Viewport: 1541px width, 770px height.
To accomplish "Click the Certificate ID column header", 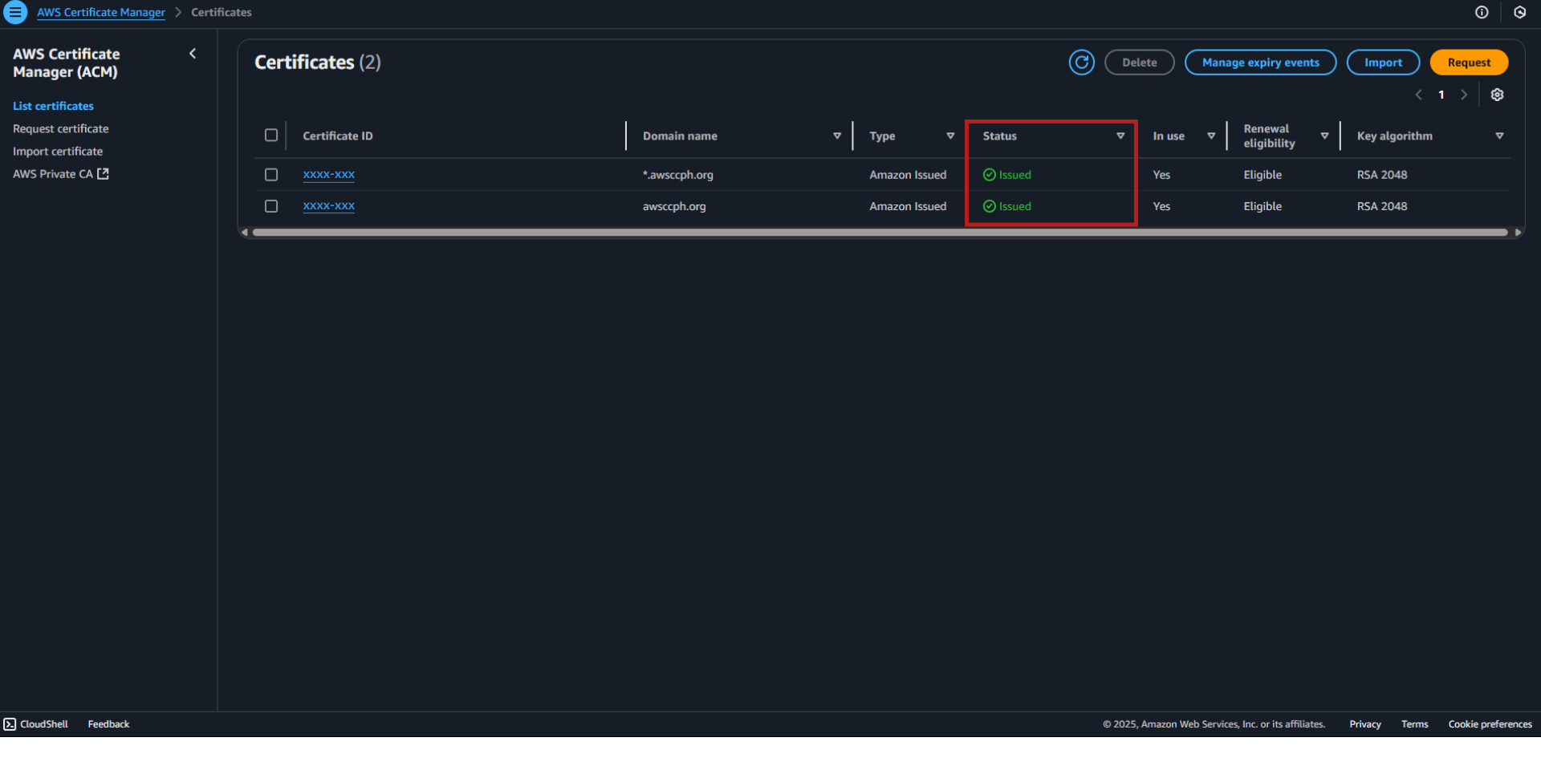I will point(338,136).
